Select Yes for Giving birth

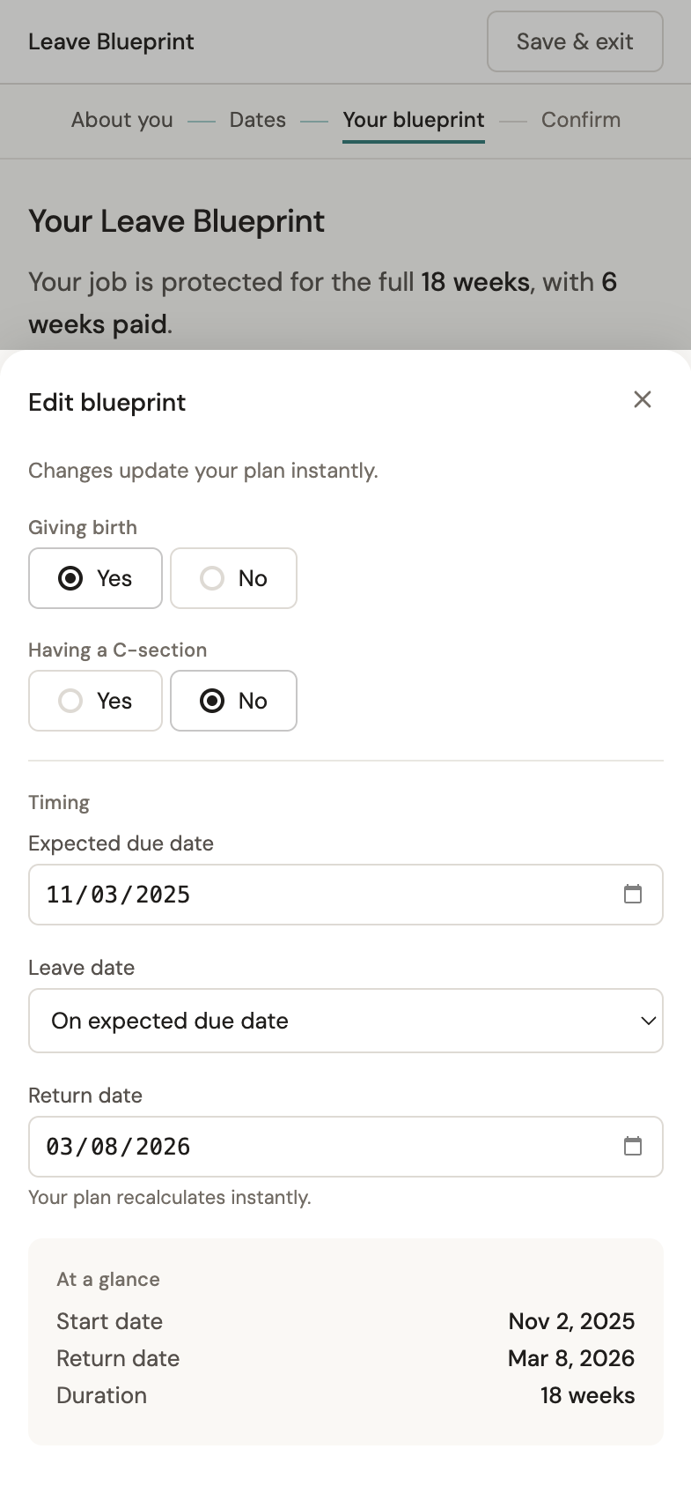click(x=95, y=578)
